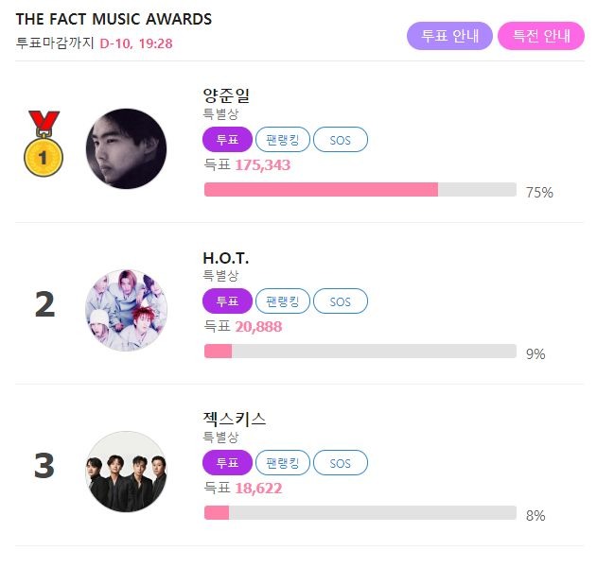Open 팬랭킹 for 양준일
Viewport: 597px width, 567px height.
(283, 140)
